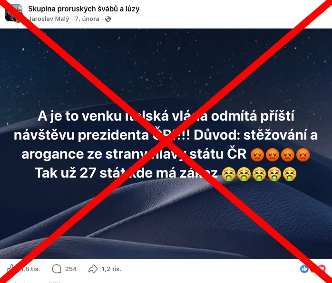
Task: Click the 7. února post date
Action: [87, 19]
